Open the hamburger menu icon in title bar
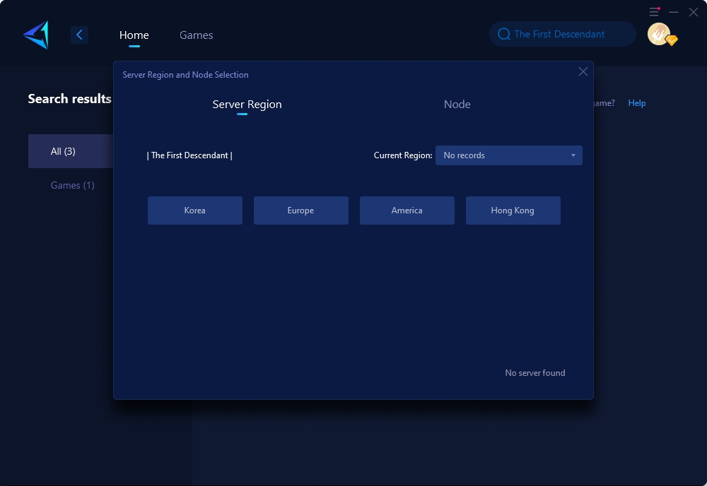The width and height of the screenshot is (707, 486). point(654,12)
